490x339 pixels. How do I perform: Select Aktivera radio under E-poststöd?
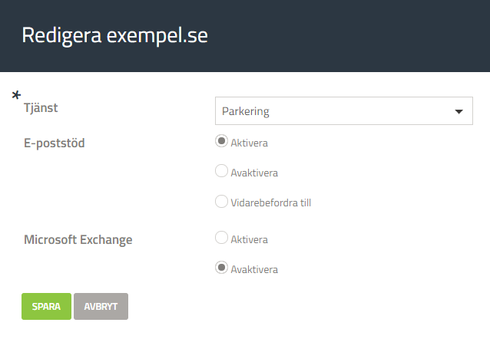point(221,141)
